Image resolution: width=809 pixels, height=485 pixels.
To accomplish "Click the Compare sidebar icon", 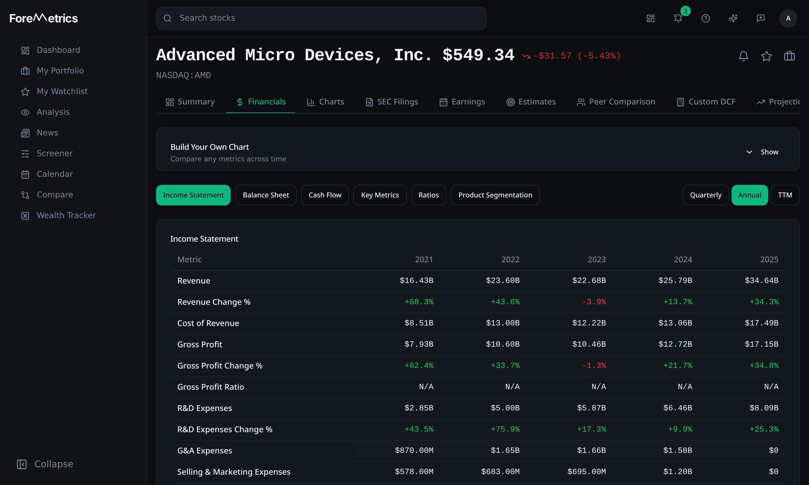I will pos(25,195).
